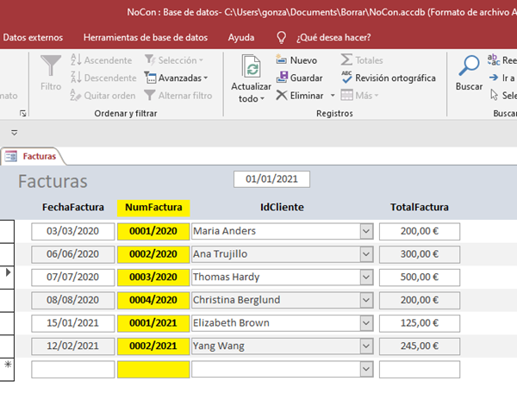The width and height of the screenshot is (517, 412).
Task: Open the IdCliente dropdown for Maria Anders
Action: (x=366, y=231)
